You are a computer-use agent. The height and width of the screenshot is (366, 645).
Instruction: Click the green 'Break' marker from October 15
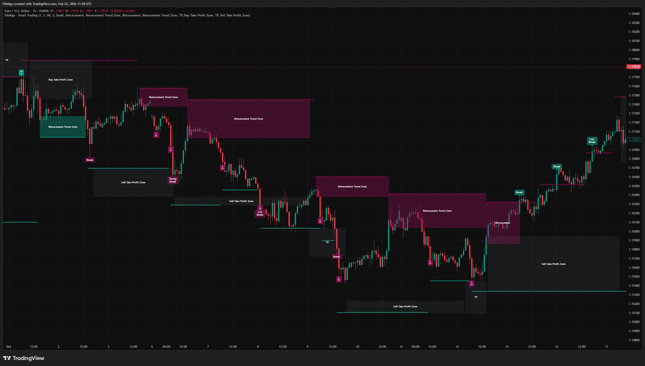[x=519, y=192]
